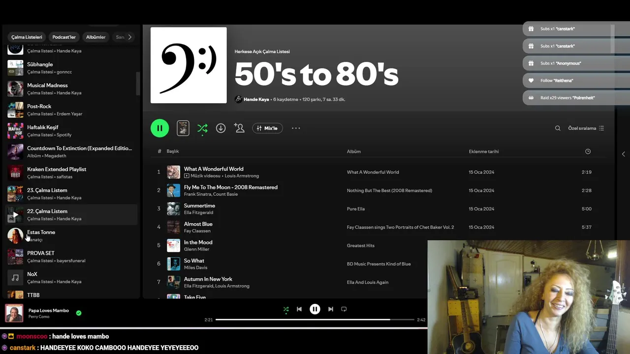The height and width of the screenshot is (354, 630).
Task: Click the Louis Armstrong artist link under track 1
Action: [242, 176]
